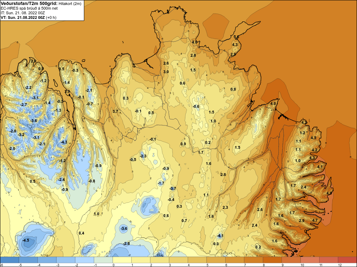Image resolution: width=357 pixels, height=267 pixels.
Task: Click the 3.0 temperature value on the map
Action: 166,72
